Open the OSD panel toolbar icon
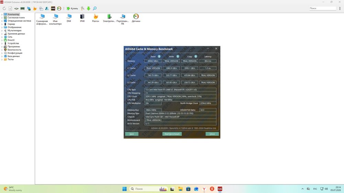Screen dimensions: 344x193 [53, 9]
